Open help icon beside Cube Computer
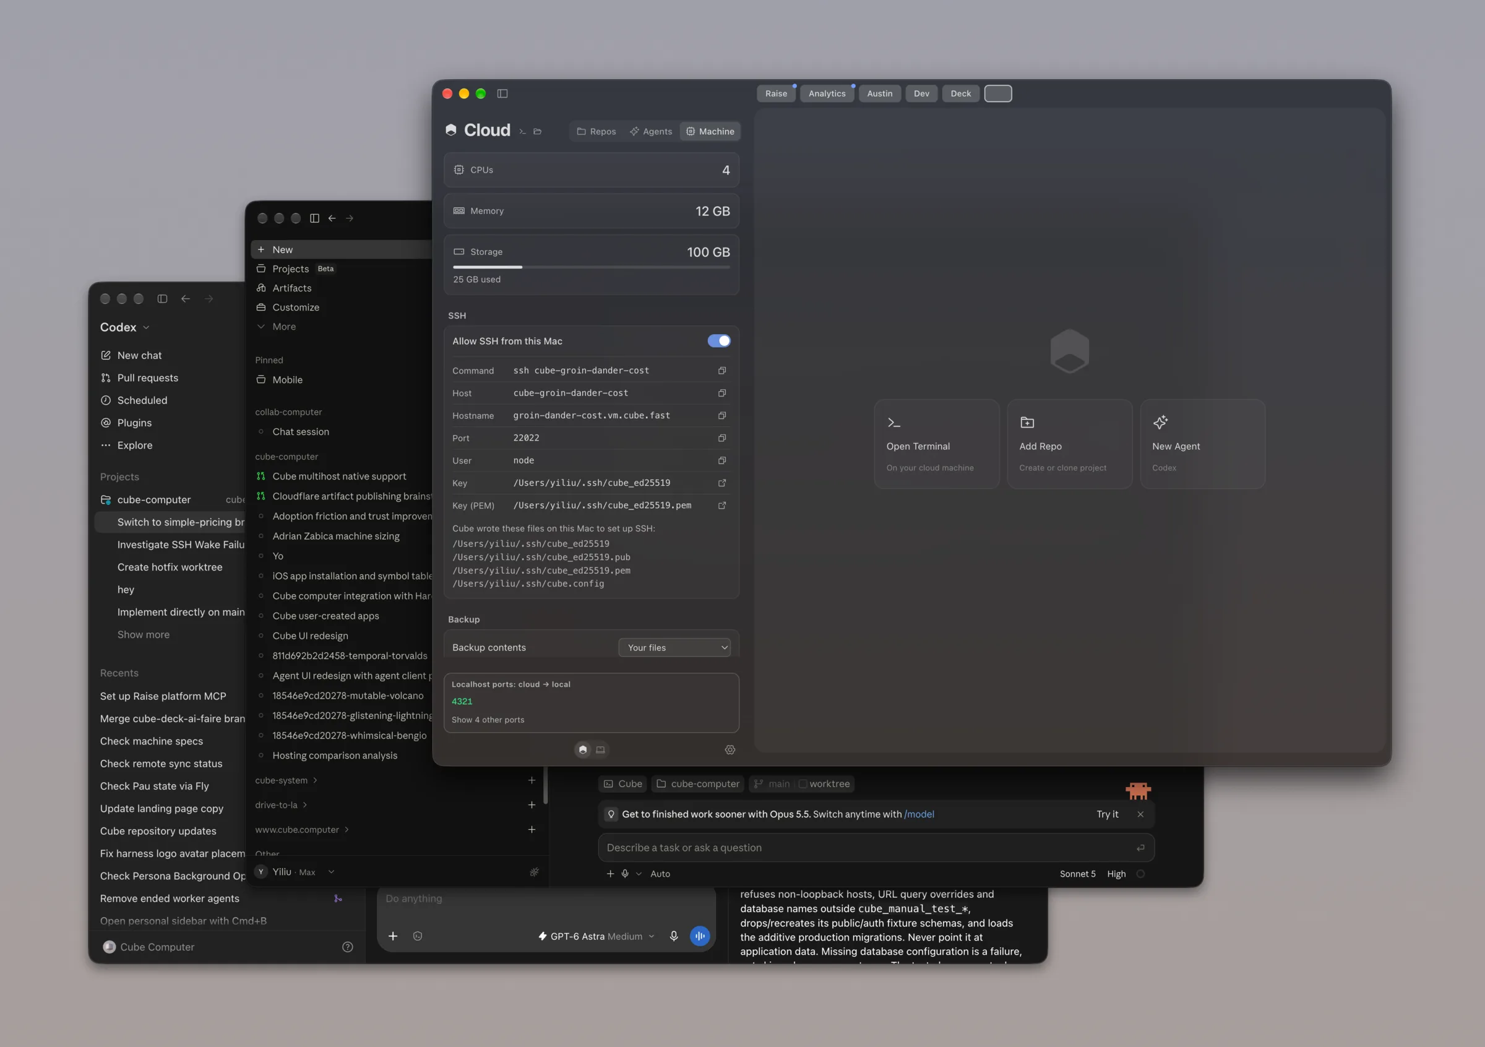 tap(348, 947)
